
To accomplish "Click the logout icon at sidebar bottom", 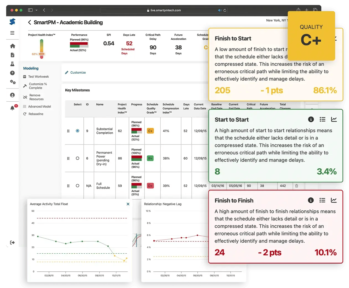I will click(12, 243).
